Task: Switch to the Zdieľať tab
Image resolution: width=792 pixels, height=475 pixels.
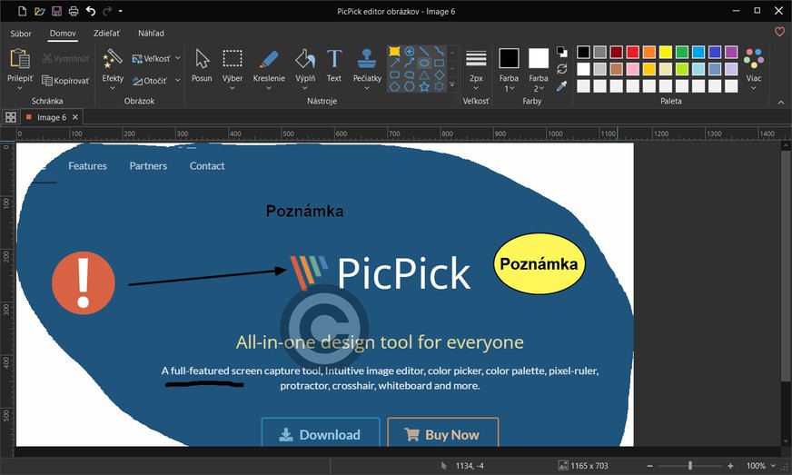Action: pos(107,34)
